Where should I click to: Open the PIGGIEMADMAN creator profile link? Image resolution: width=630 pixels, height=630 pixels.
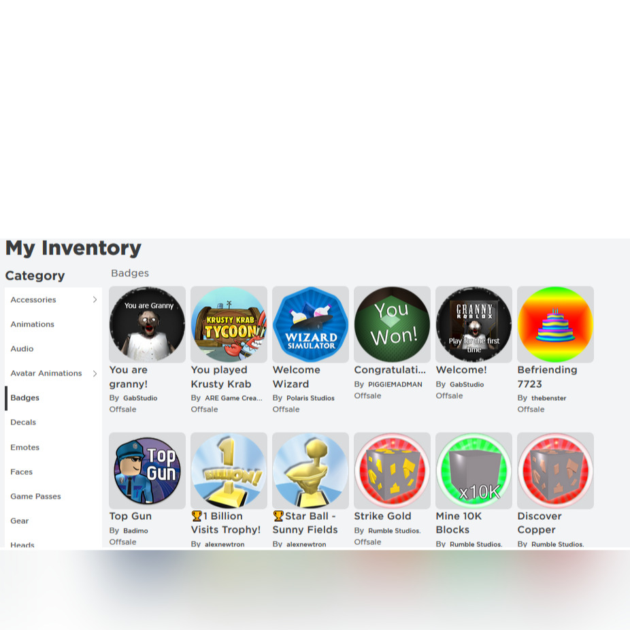395,384
